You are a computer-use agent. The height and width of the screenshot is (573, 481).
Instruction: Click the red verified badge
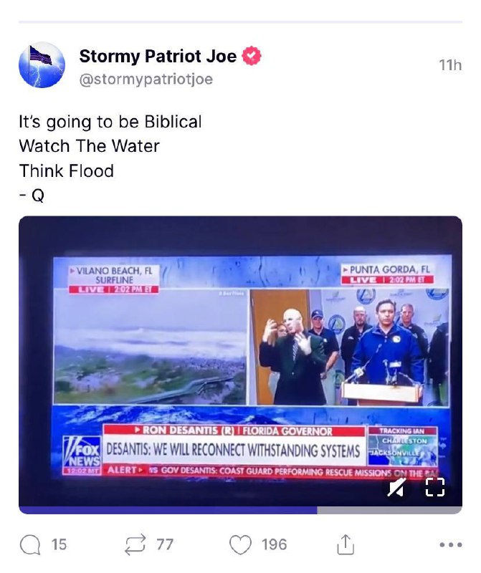[252, 56]
